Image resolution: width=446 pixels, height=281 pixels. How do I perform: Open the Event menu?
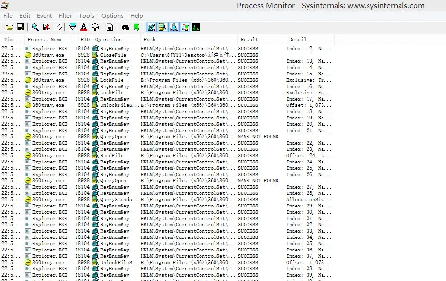coord(45,16)
